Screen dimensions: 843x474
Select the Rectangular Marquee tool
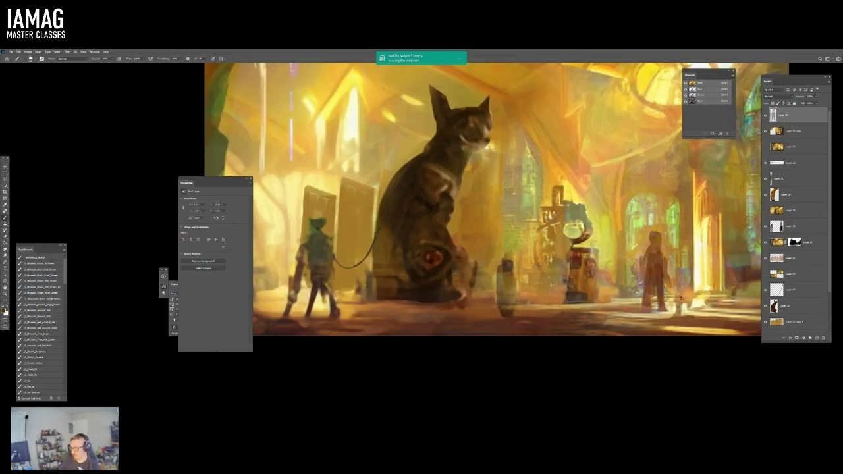(x=5, y=172)
